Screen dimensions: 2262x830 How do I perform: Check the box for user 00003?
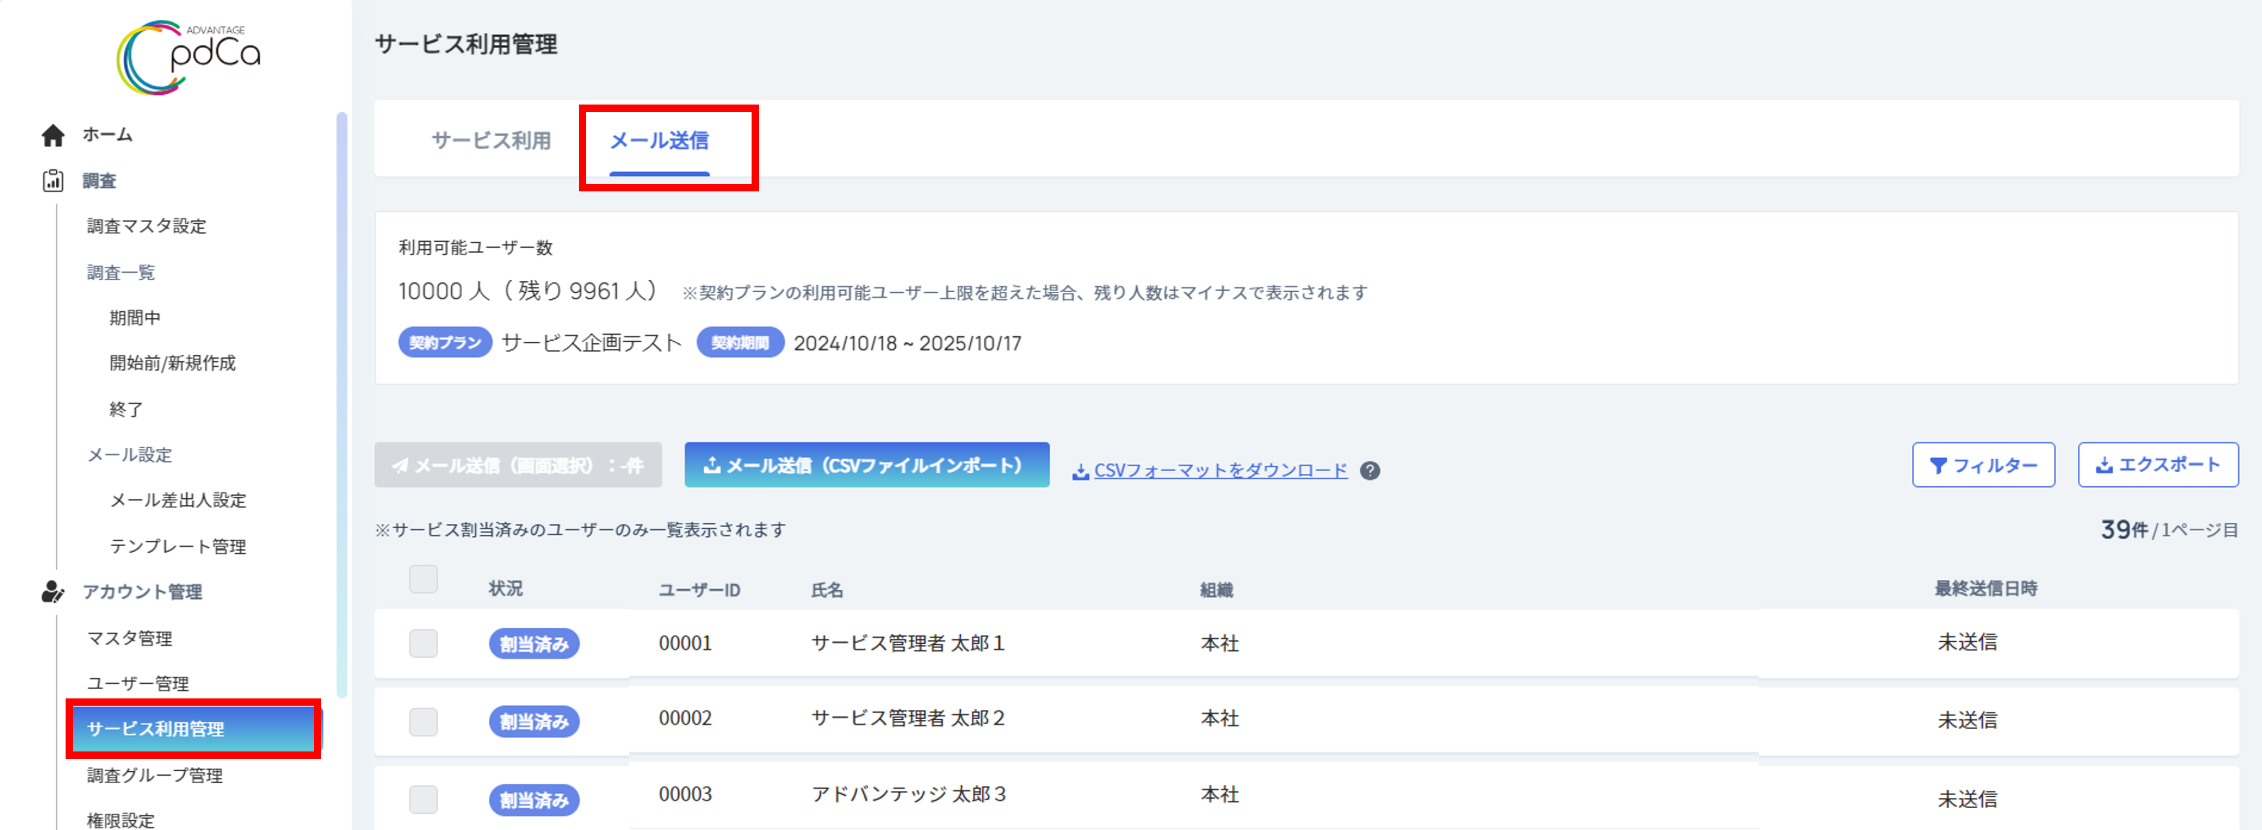coord(423,799)
